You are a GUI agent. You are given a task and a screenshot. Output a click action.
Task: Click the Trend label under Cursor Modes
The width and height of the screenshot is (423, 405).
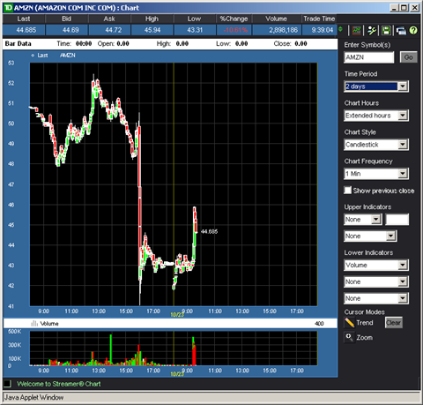[365, 323]
